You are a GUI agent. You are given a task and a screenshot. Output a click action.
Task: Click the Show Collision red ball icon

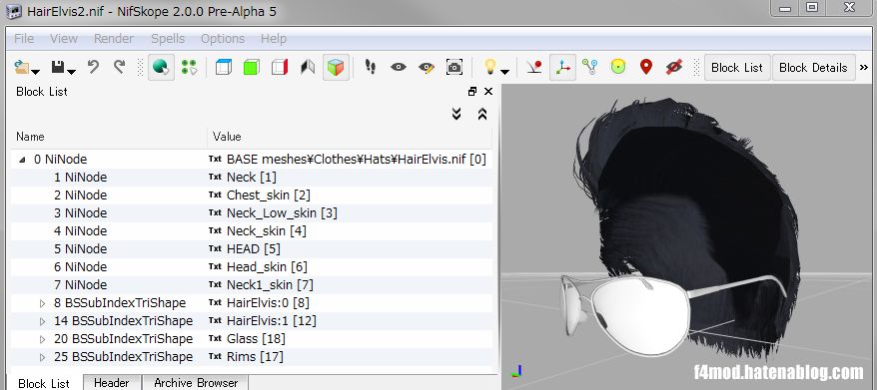click(x=534, y=68)
